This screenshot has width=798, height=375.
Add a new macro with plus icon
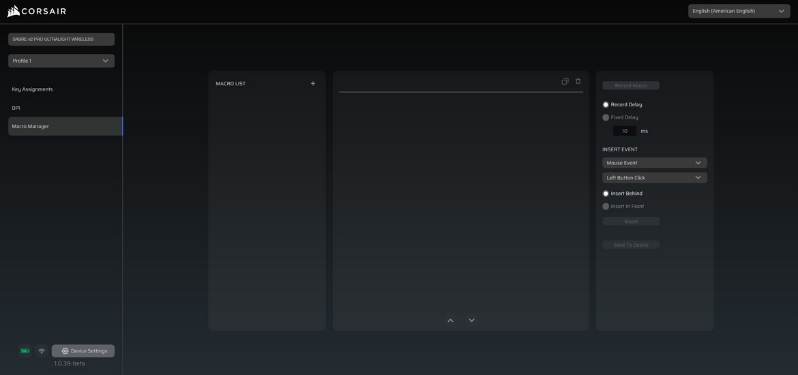click(313, 84)
